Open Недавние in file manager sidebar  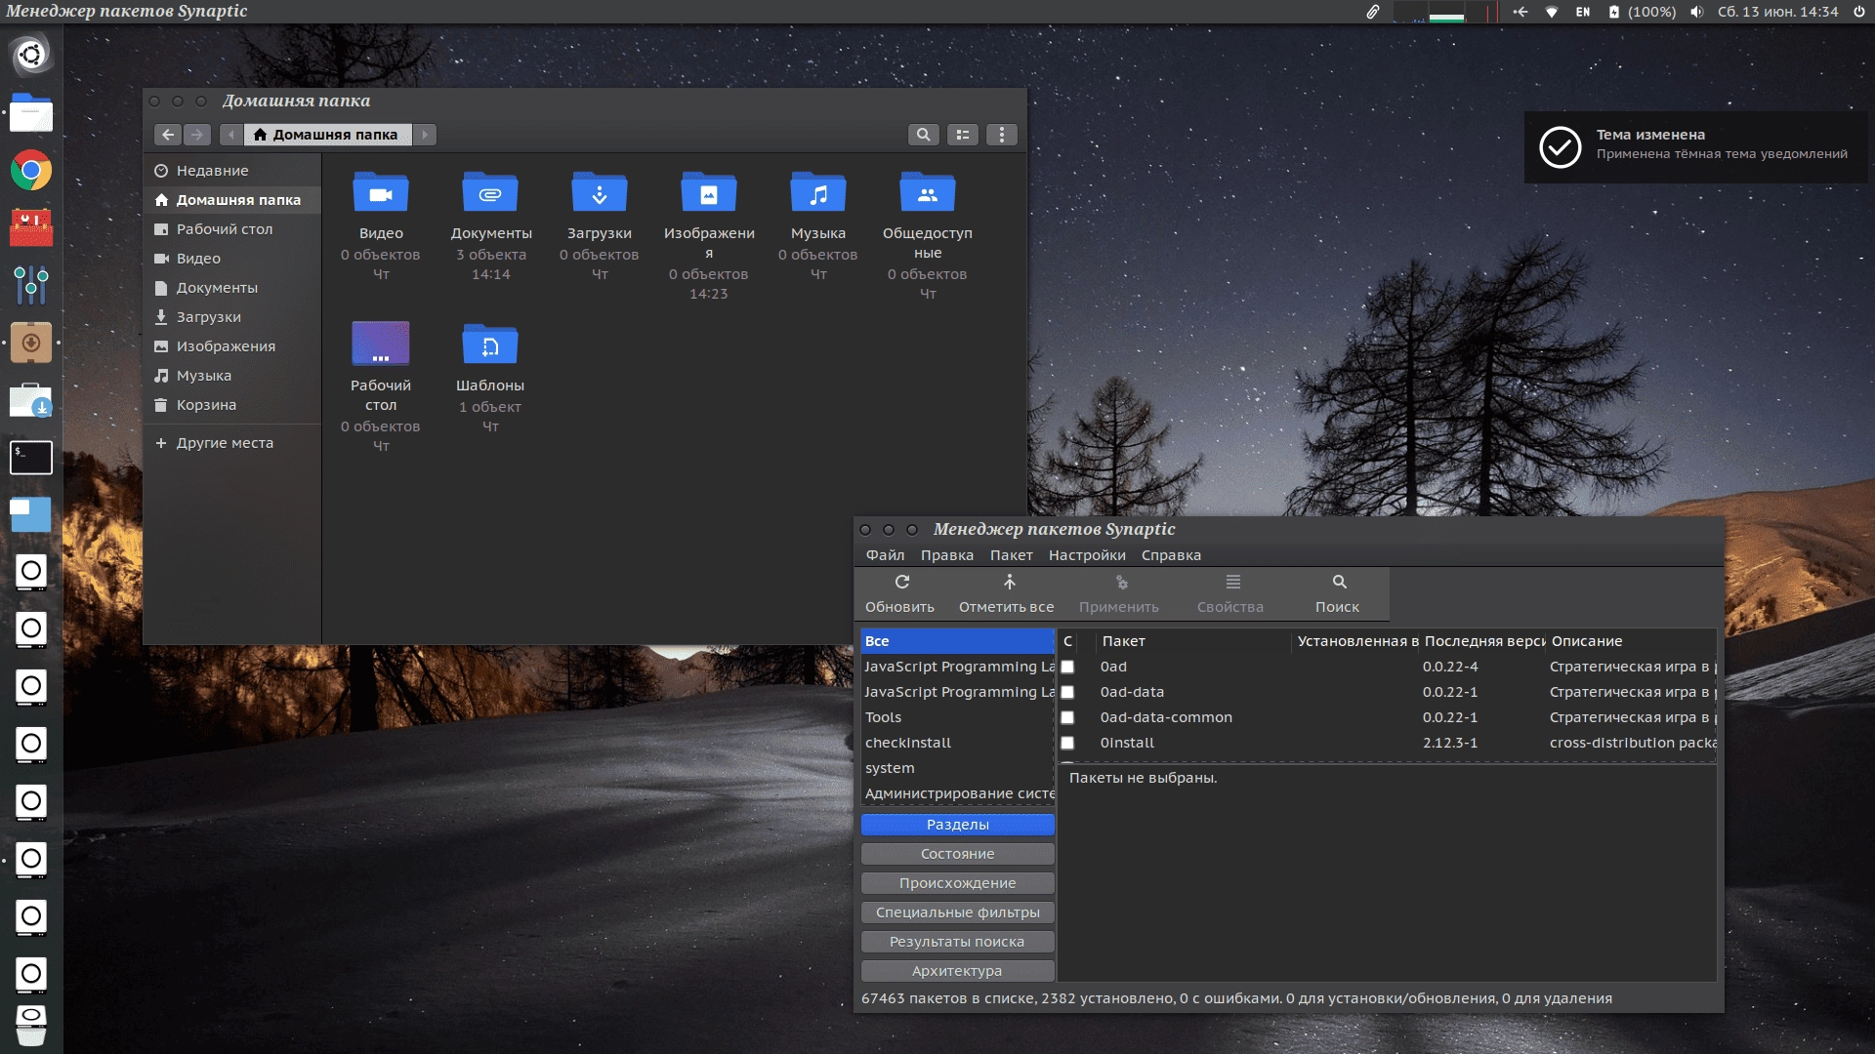(232, 171)
